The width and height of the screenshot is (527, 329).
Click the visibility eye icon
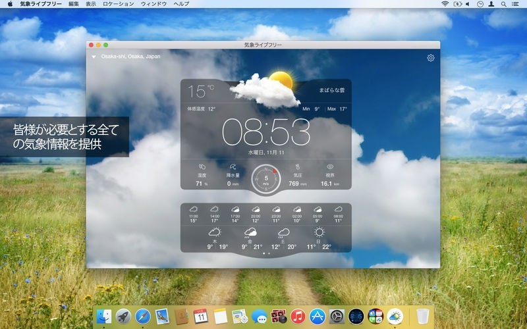tap(329, 167)
